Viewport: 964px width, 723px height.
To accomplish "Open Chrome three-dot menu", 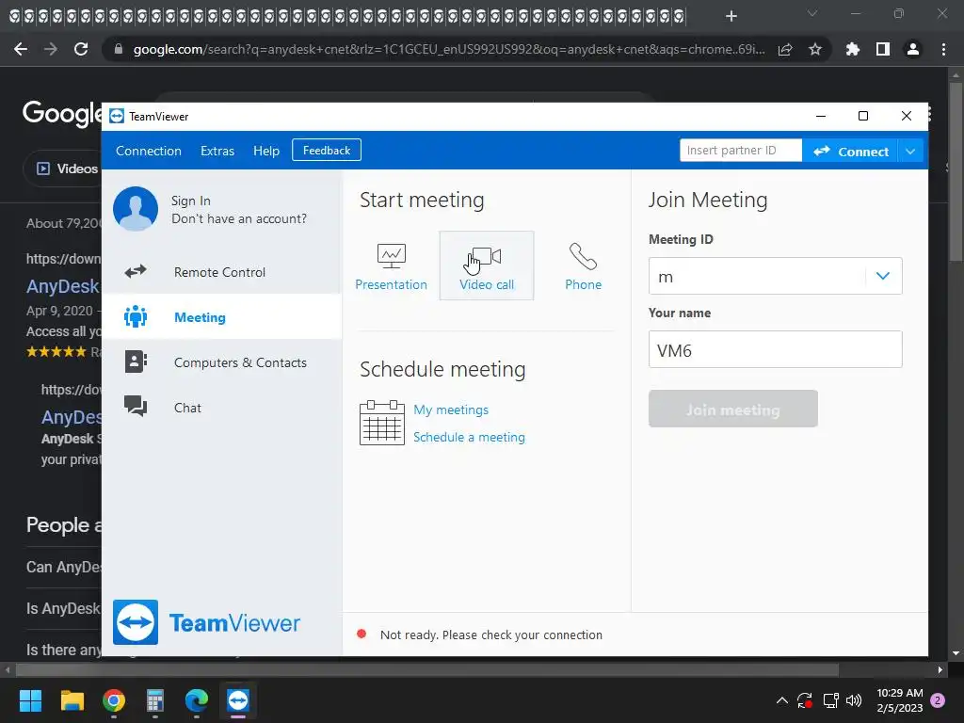I will click(x=943, y=49).
